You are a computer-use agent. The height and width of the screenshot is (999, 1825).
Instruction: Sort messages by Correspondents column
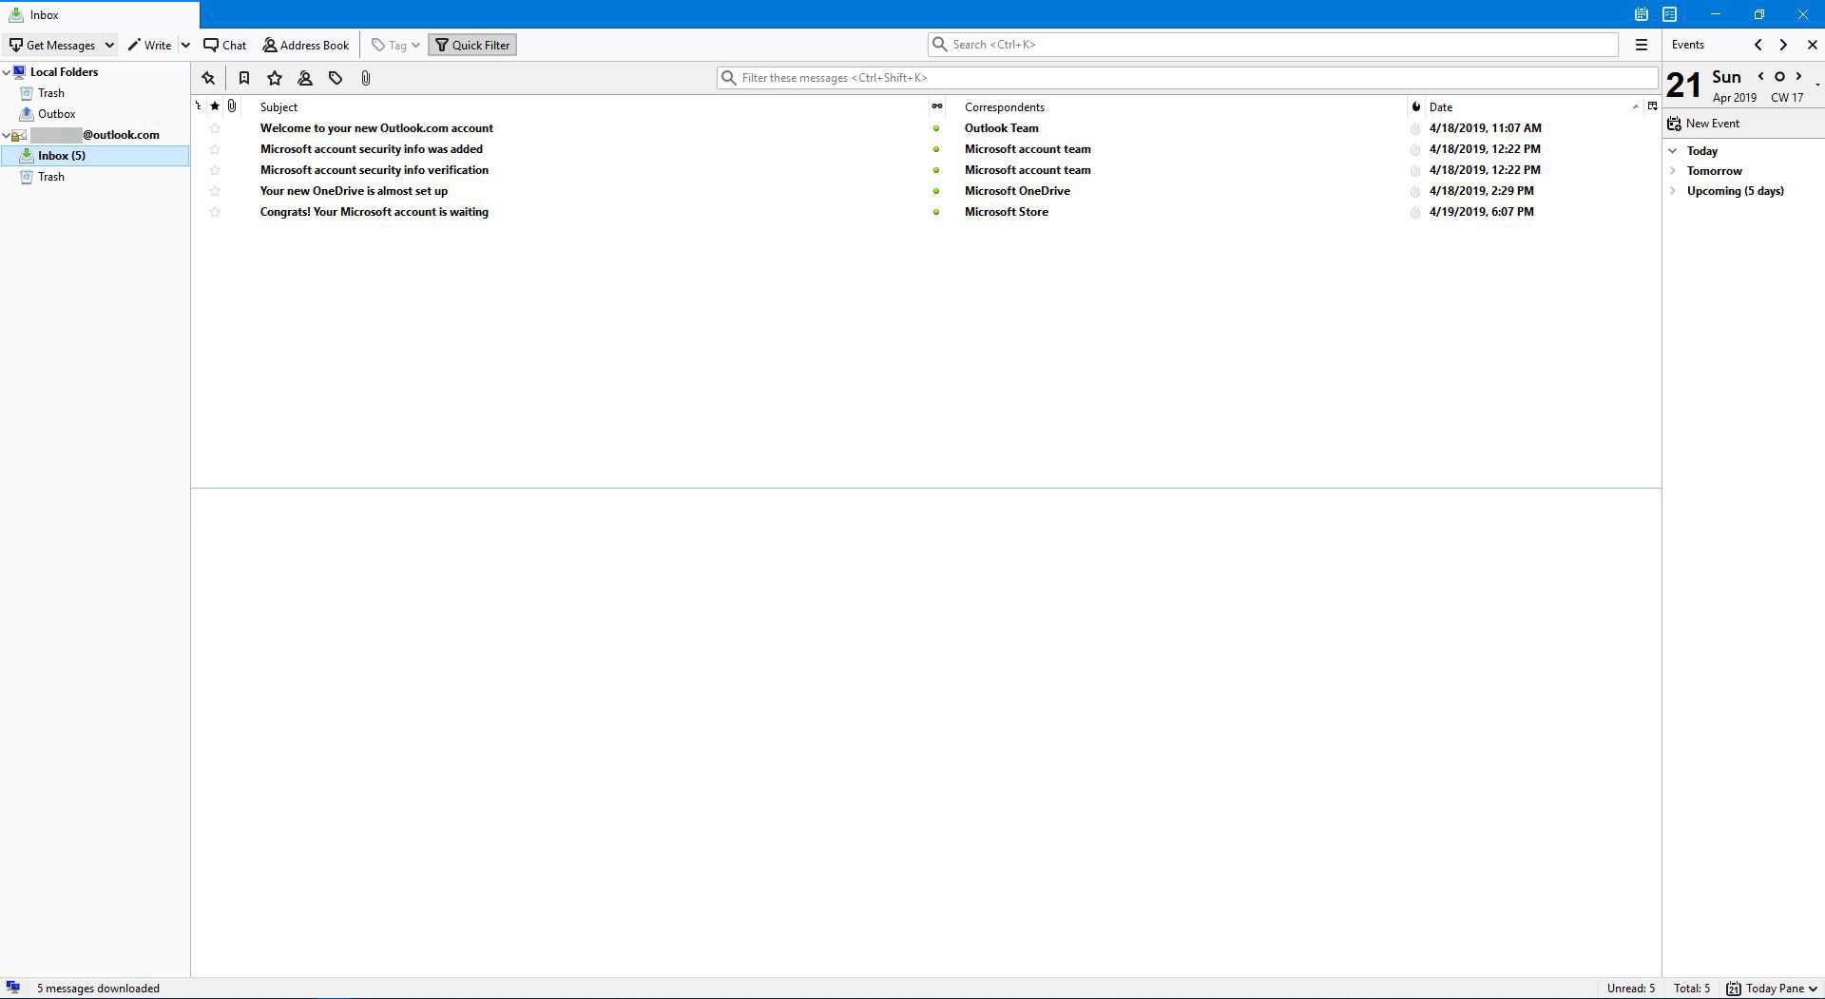1177,107
